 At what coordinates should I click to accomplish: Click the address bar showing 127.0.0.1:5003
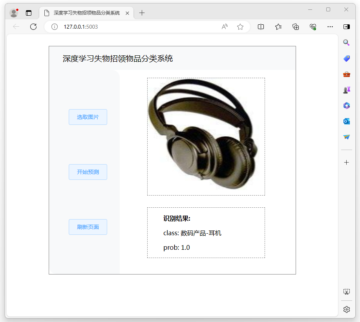click(137, 27)
